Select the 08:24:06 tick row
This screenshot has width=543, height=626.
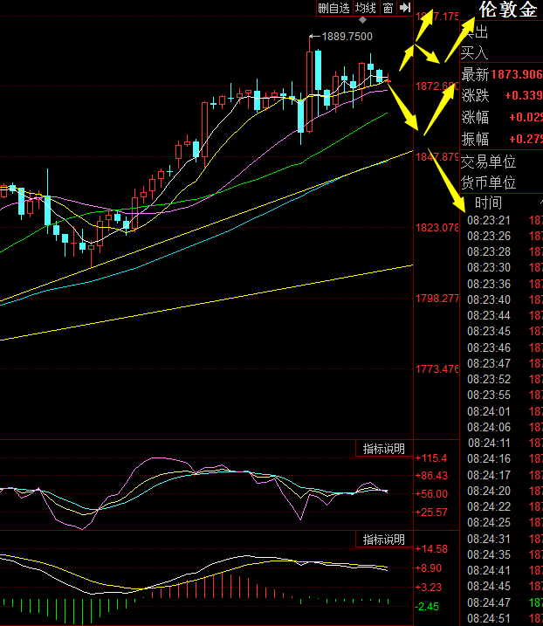tap(505, 427)
